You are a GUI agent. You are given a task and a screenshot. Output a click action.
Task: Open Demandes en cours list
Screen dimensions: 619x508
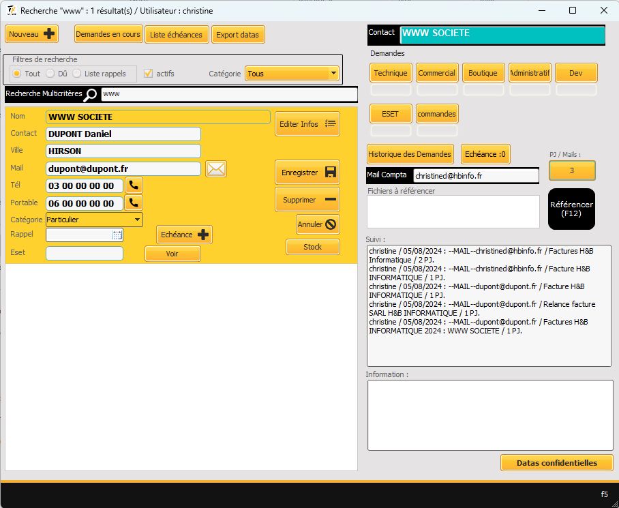tap(108, 34)
